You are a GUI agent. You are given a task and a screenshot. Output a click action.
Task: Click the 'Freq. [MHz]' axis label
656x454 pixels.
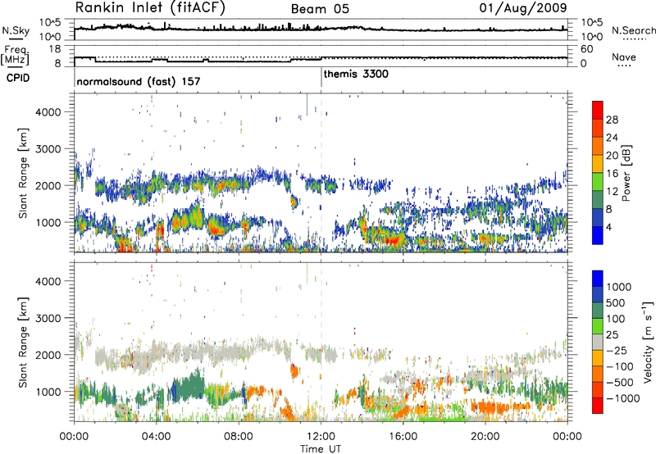[x=15, y=56]
